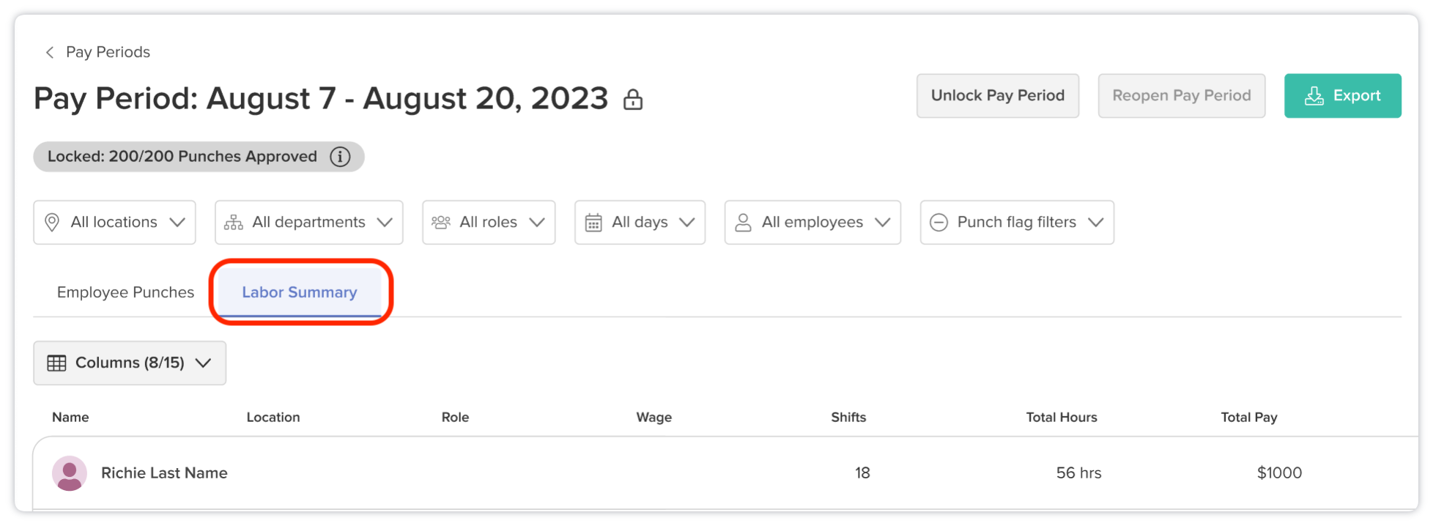Switch to the Employee Punches tab

point(125,292)
